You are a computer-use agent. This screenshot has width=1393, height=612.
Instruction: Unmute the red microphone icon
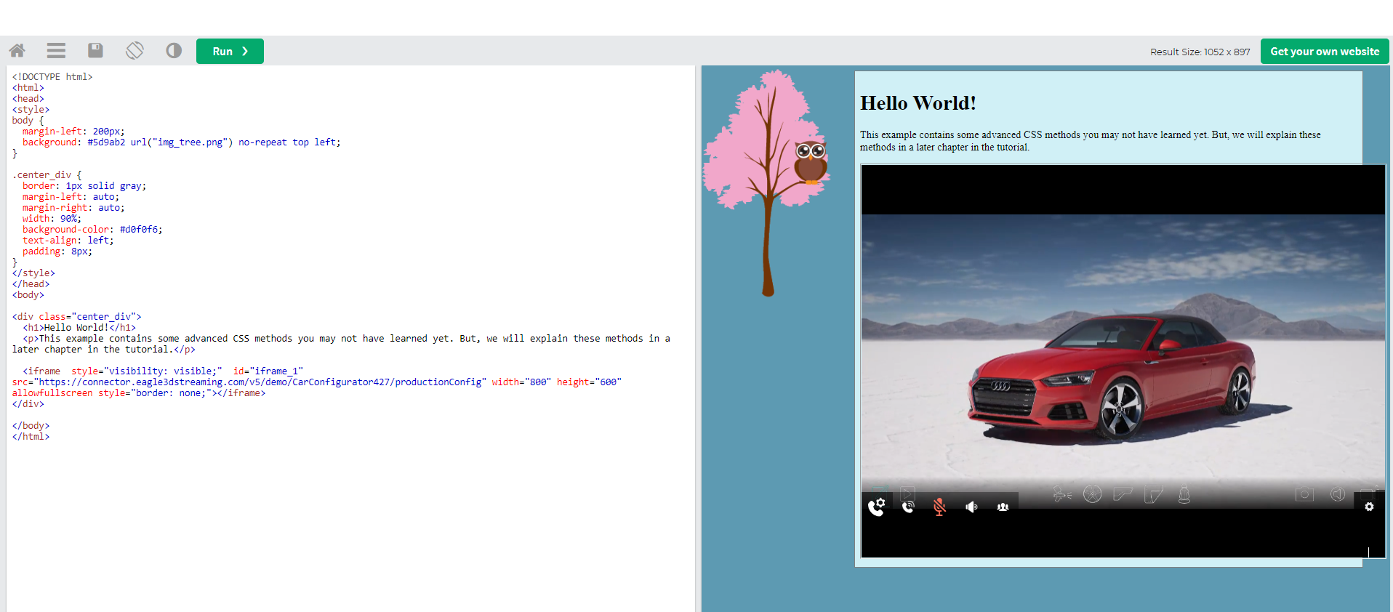coord(939,507)
